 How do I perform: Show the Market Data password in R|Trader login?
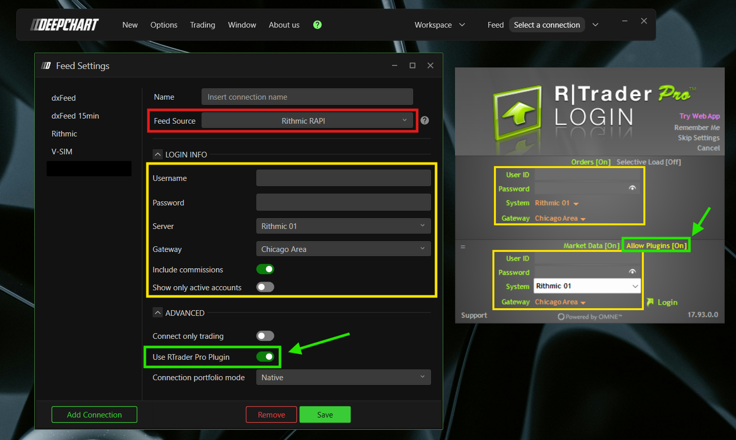[633, 271]
